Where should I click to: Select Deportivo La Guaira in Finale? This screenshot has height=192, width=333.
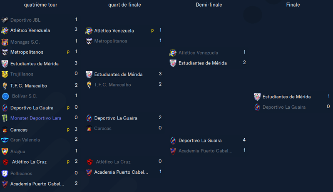click(x=284, y=107)
